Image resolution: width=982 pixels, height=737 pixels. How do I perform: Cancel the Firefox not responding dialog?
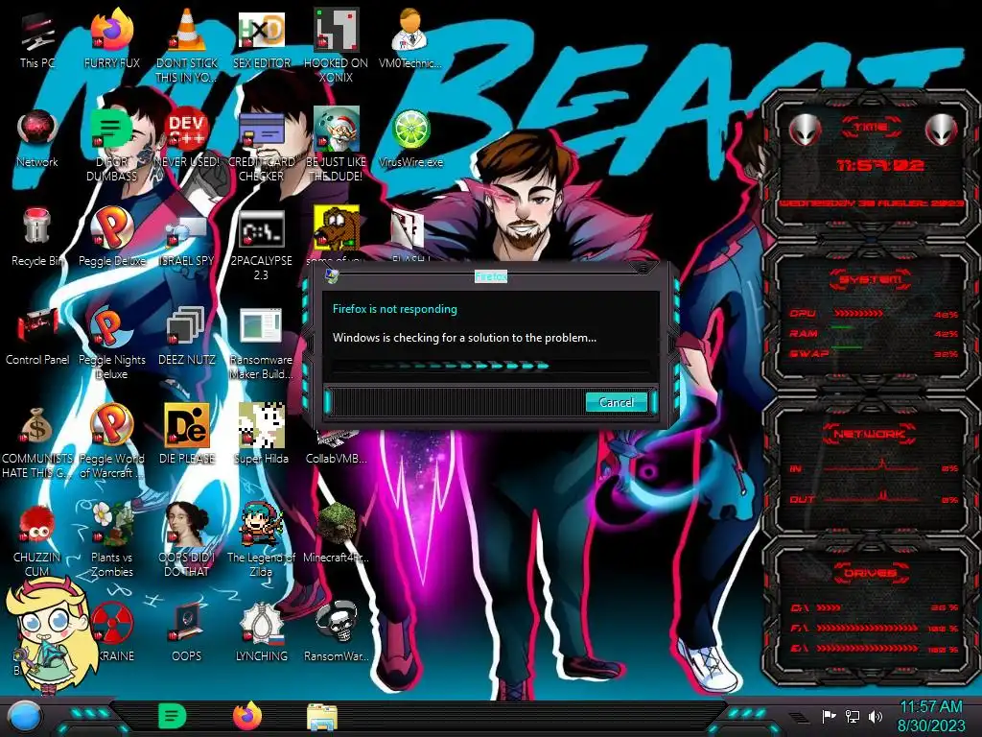coord(617,402)
